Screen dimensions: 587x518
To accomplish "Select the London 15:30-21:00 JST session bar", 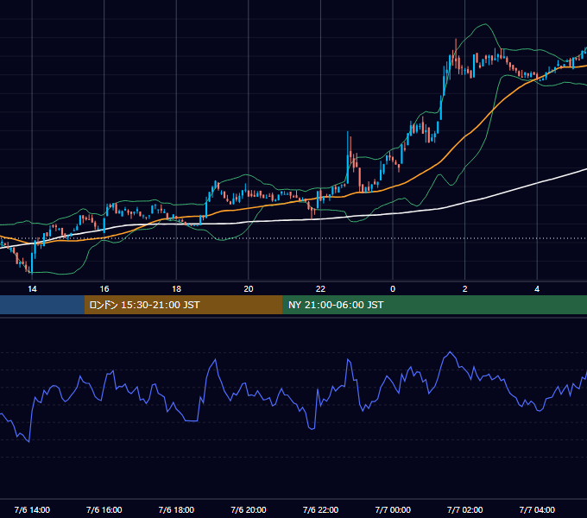I will 183,305.
